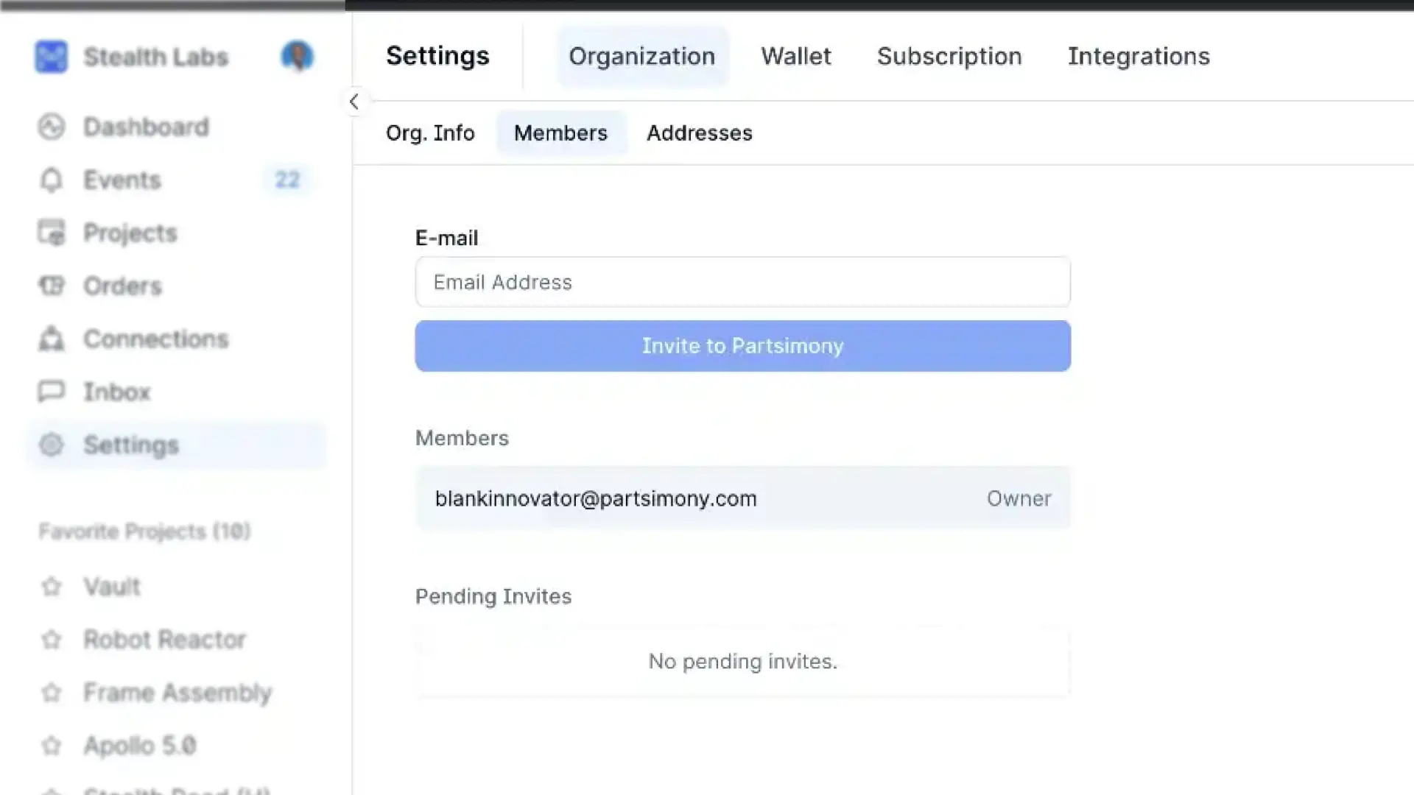Select the Org. Info sub-tab

(x=430, y=133)
